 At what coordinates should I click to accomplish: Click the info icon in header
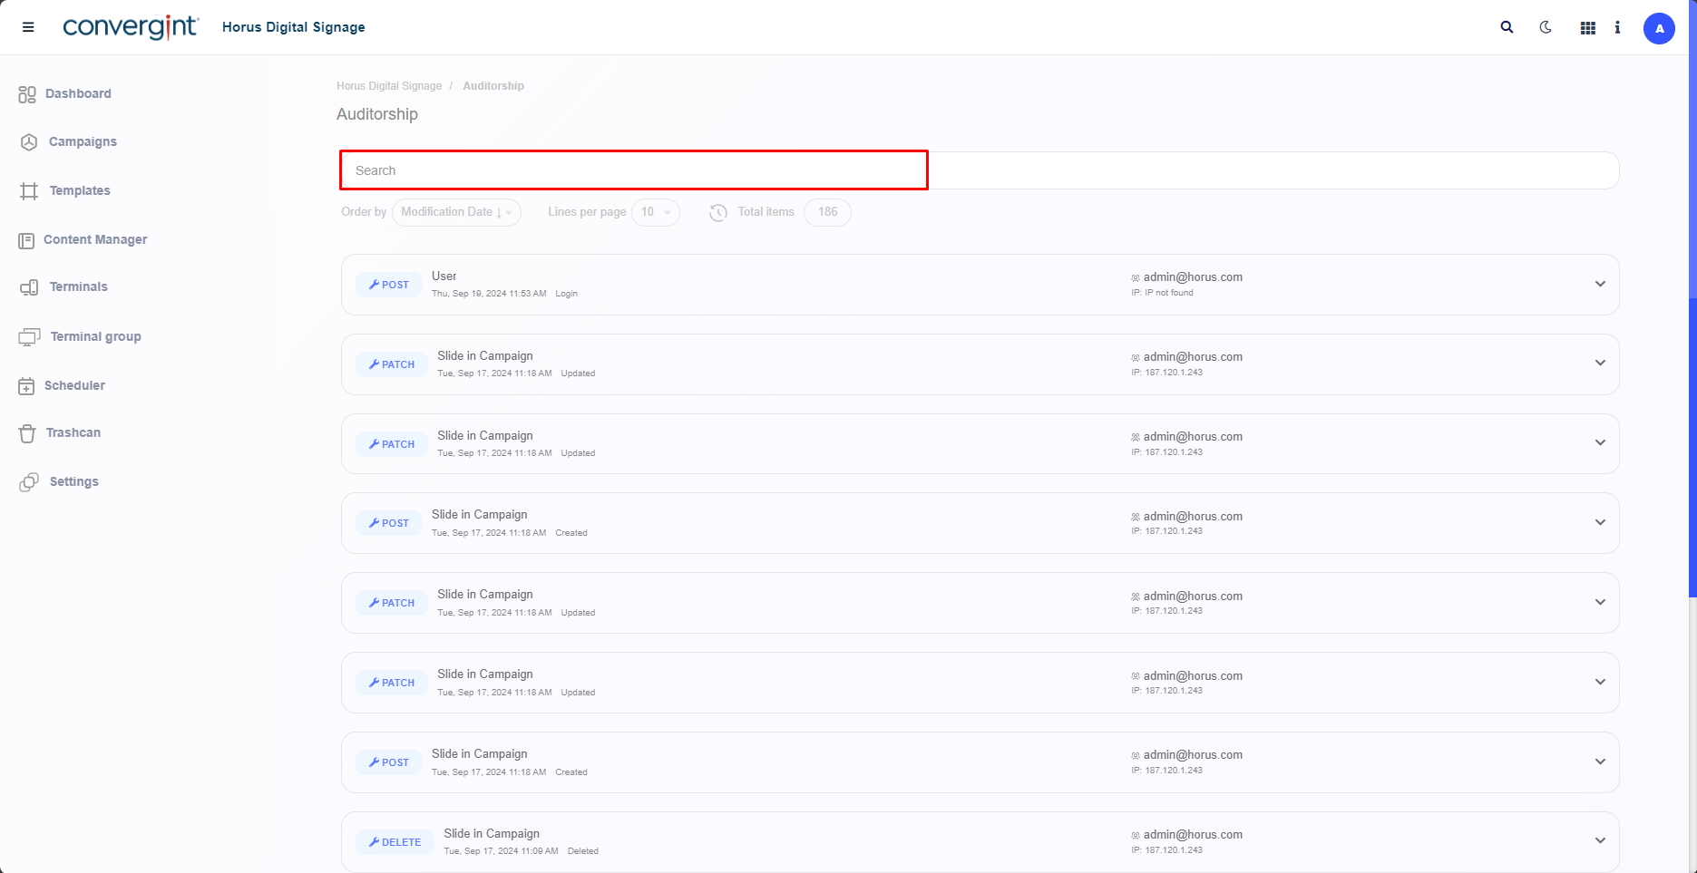click(x=1617, y=27)
